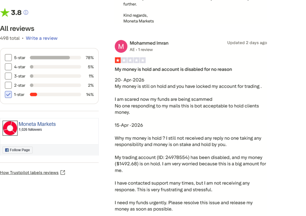Select the 2-star filter checkbox
This screenshot has width=306, height=216.
click(8, 85)
